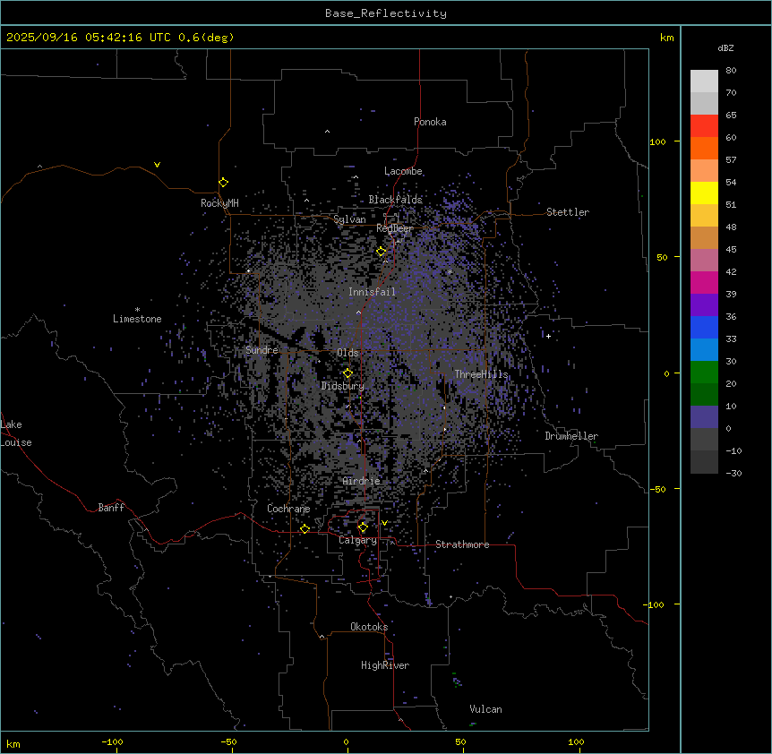Viewport: 772px width, 754px height.
Task: Click the ThreeHills town label
Action: pos(481,374)
